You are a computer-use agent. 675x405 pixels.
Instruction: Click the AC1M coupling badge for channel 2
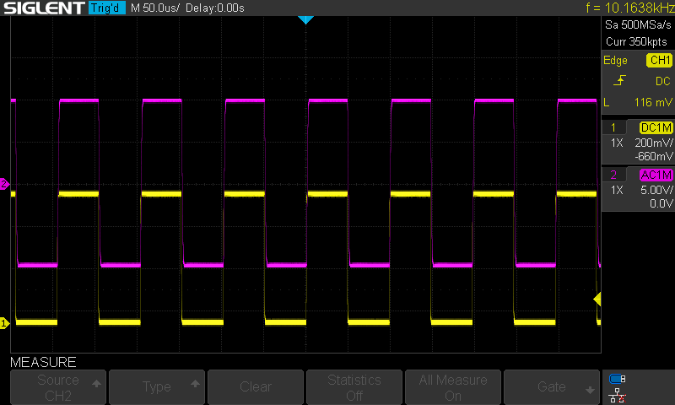[656, 175]
